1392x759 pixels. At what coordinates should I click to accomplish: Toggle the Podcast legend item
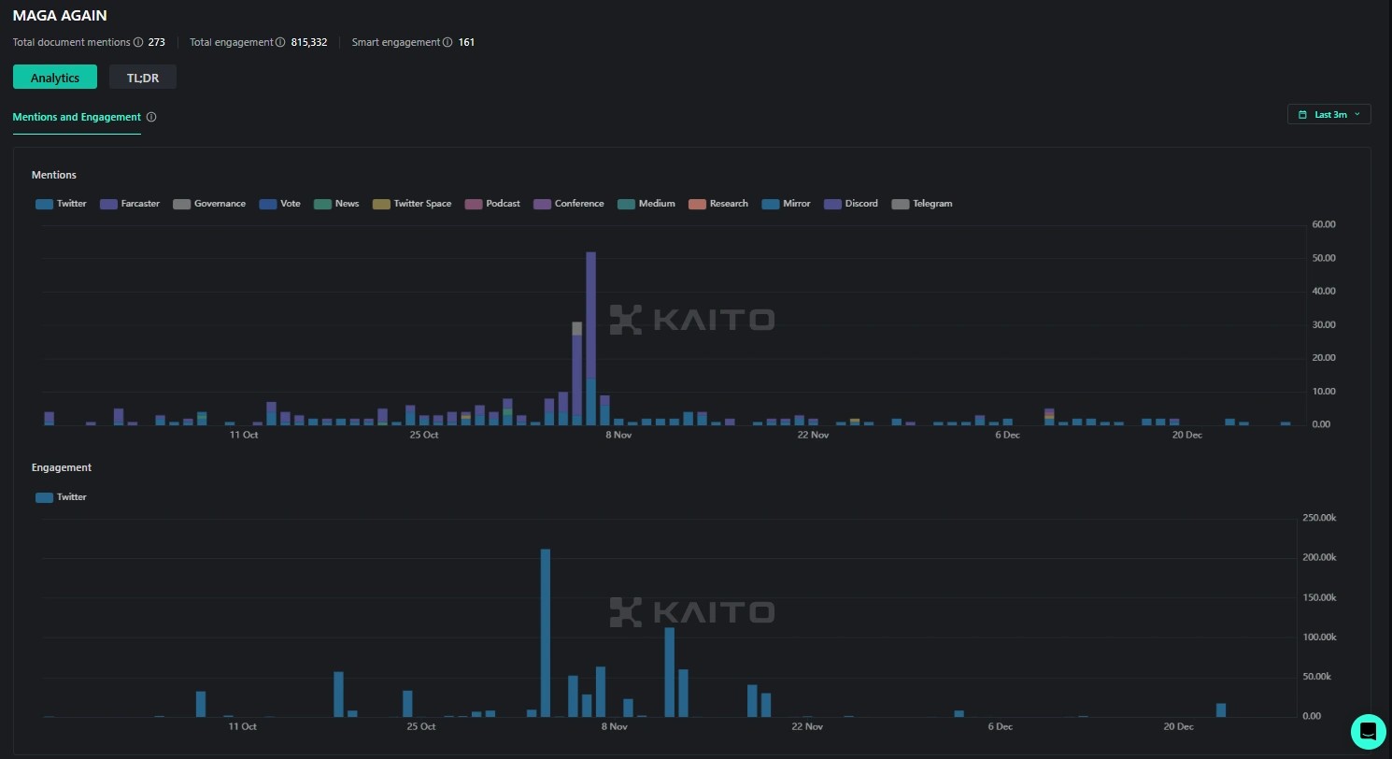tap(492, 204)
